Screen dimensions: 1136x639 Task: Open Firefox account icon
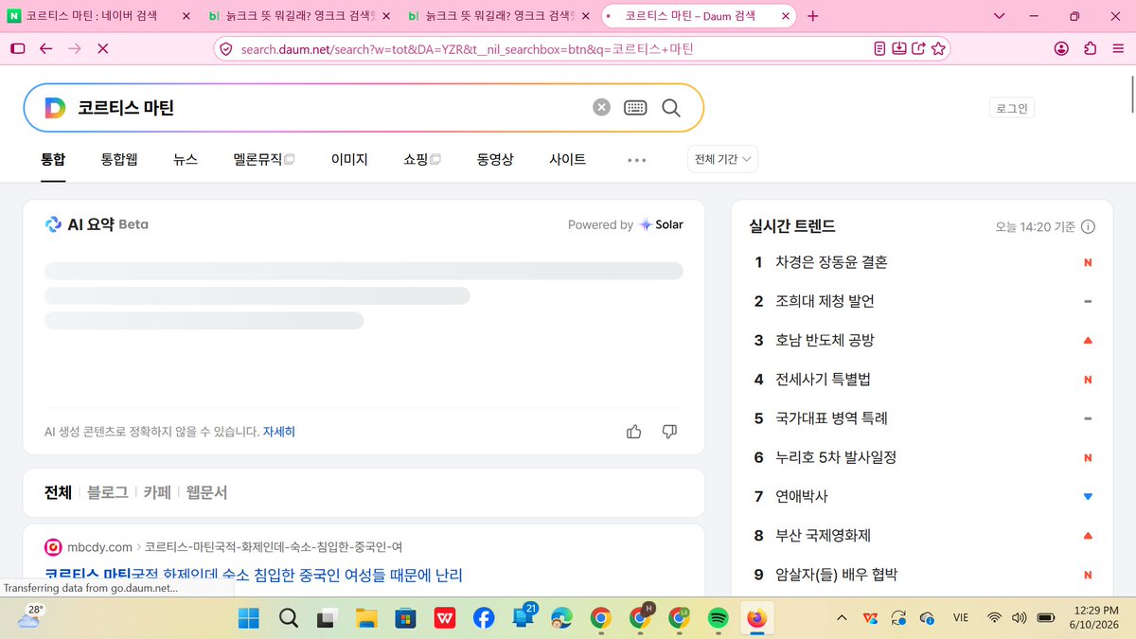tap(1061, 48)
